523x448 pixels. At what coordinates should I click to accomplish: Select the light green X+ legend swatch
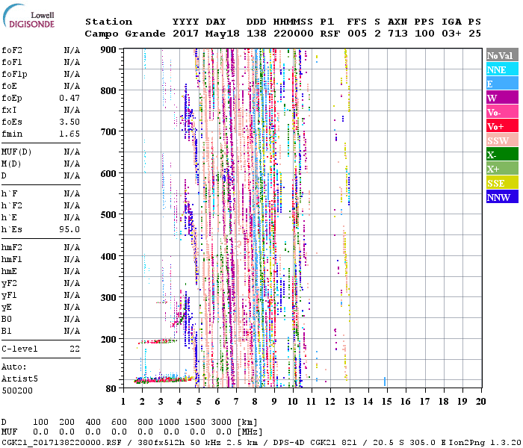tap(501, 169)
